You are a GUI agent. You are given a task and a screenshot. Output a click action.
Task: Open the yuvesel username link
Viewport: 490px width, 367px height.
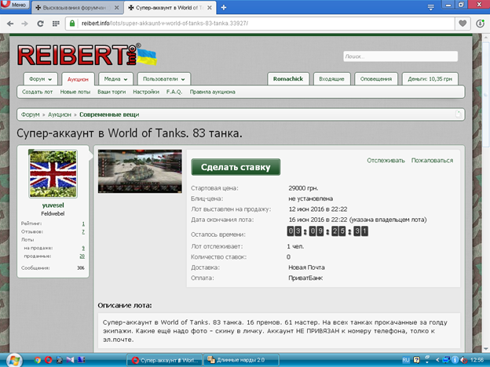(x=53, y=205)
